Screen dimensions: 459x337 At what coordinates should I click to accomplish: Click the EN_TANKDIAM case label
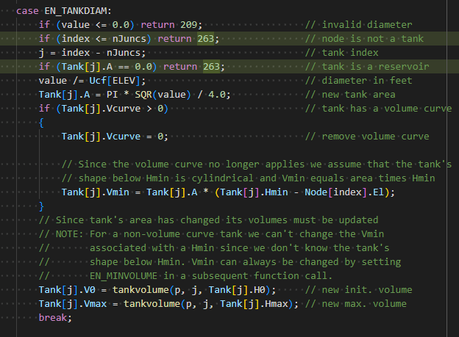click(76, 11)
